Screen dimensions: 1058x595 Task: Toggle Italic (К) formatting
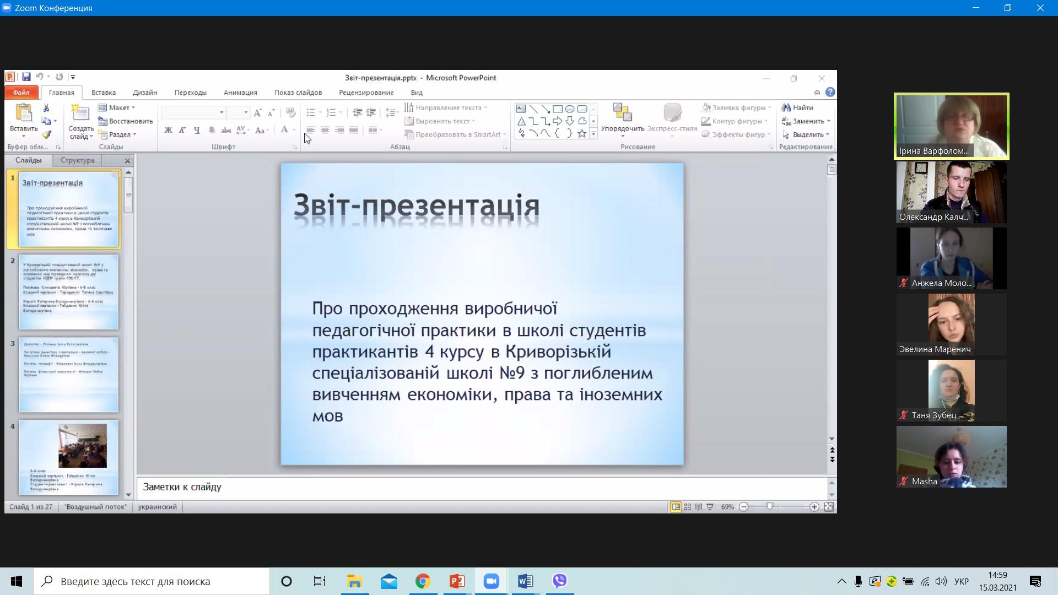click(x=182, y=130)
